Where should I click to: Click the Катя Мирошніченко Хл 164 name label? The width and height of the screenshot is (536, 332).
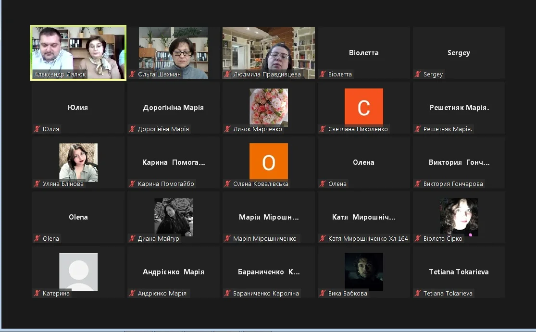pyautogui.click(x=368, y=238)
